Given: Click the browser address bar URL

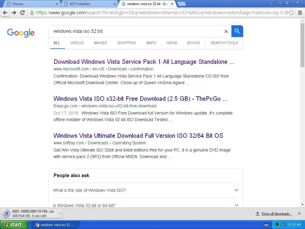Looking at the screenshot, I should pos(161,13).
